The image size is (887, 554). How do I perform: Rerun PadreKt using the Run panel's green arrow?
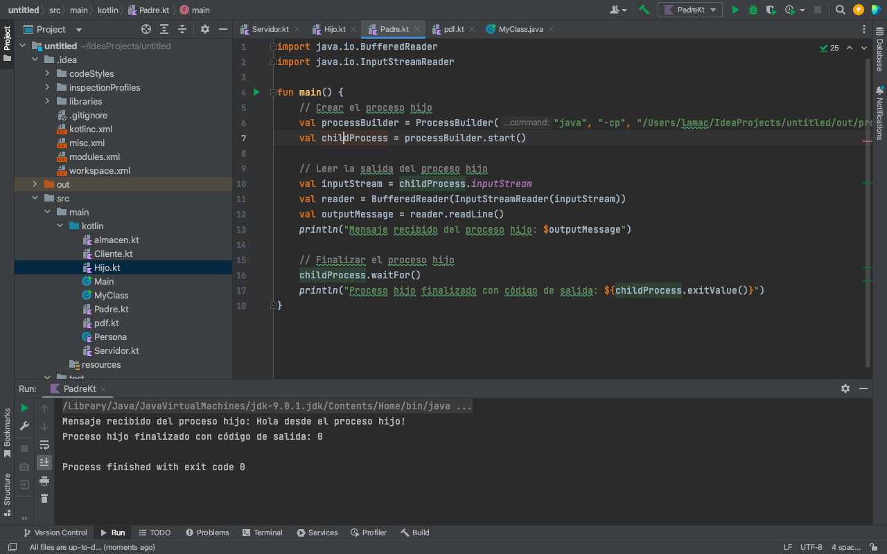tap(25, 408)
